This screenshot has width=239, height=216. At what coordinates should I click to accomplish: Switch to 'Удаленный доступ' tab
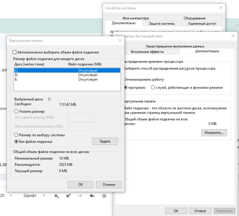202,24
